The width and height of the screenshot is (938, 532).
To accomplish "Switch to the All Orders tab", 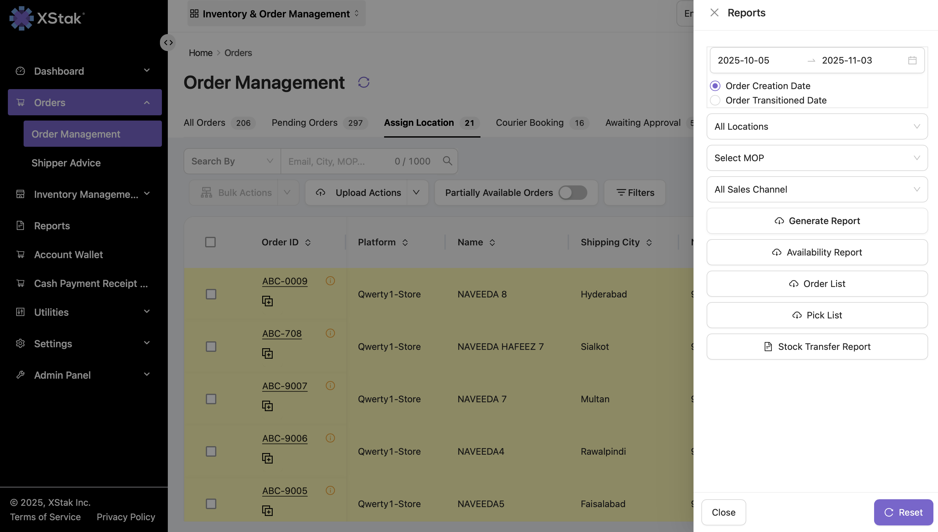I will [x=219, y=123].
